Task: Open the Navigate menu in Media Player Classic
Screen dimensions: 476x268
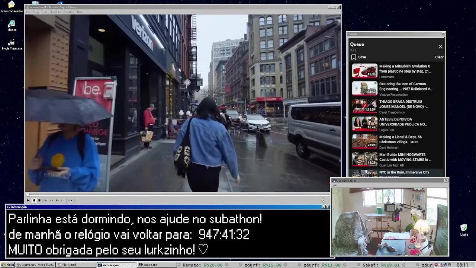Action: click(x=55, y=12)
